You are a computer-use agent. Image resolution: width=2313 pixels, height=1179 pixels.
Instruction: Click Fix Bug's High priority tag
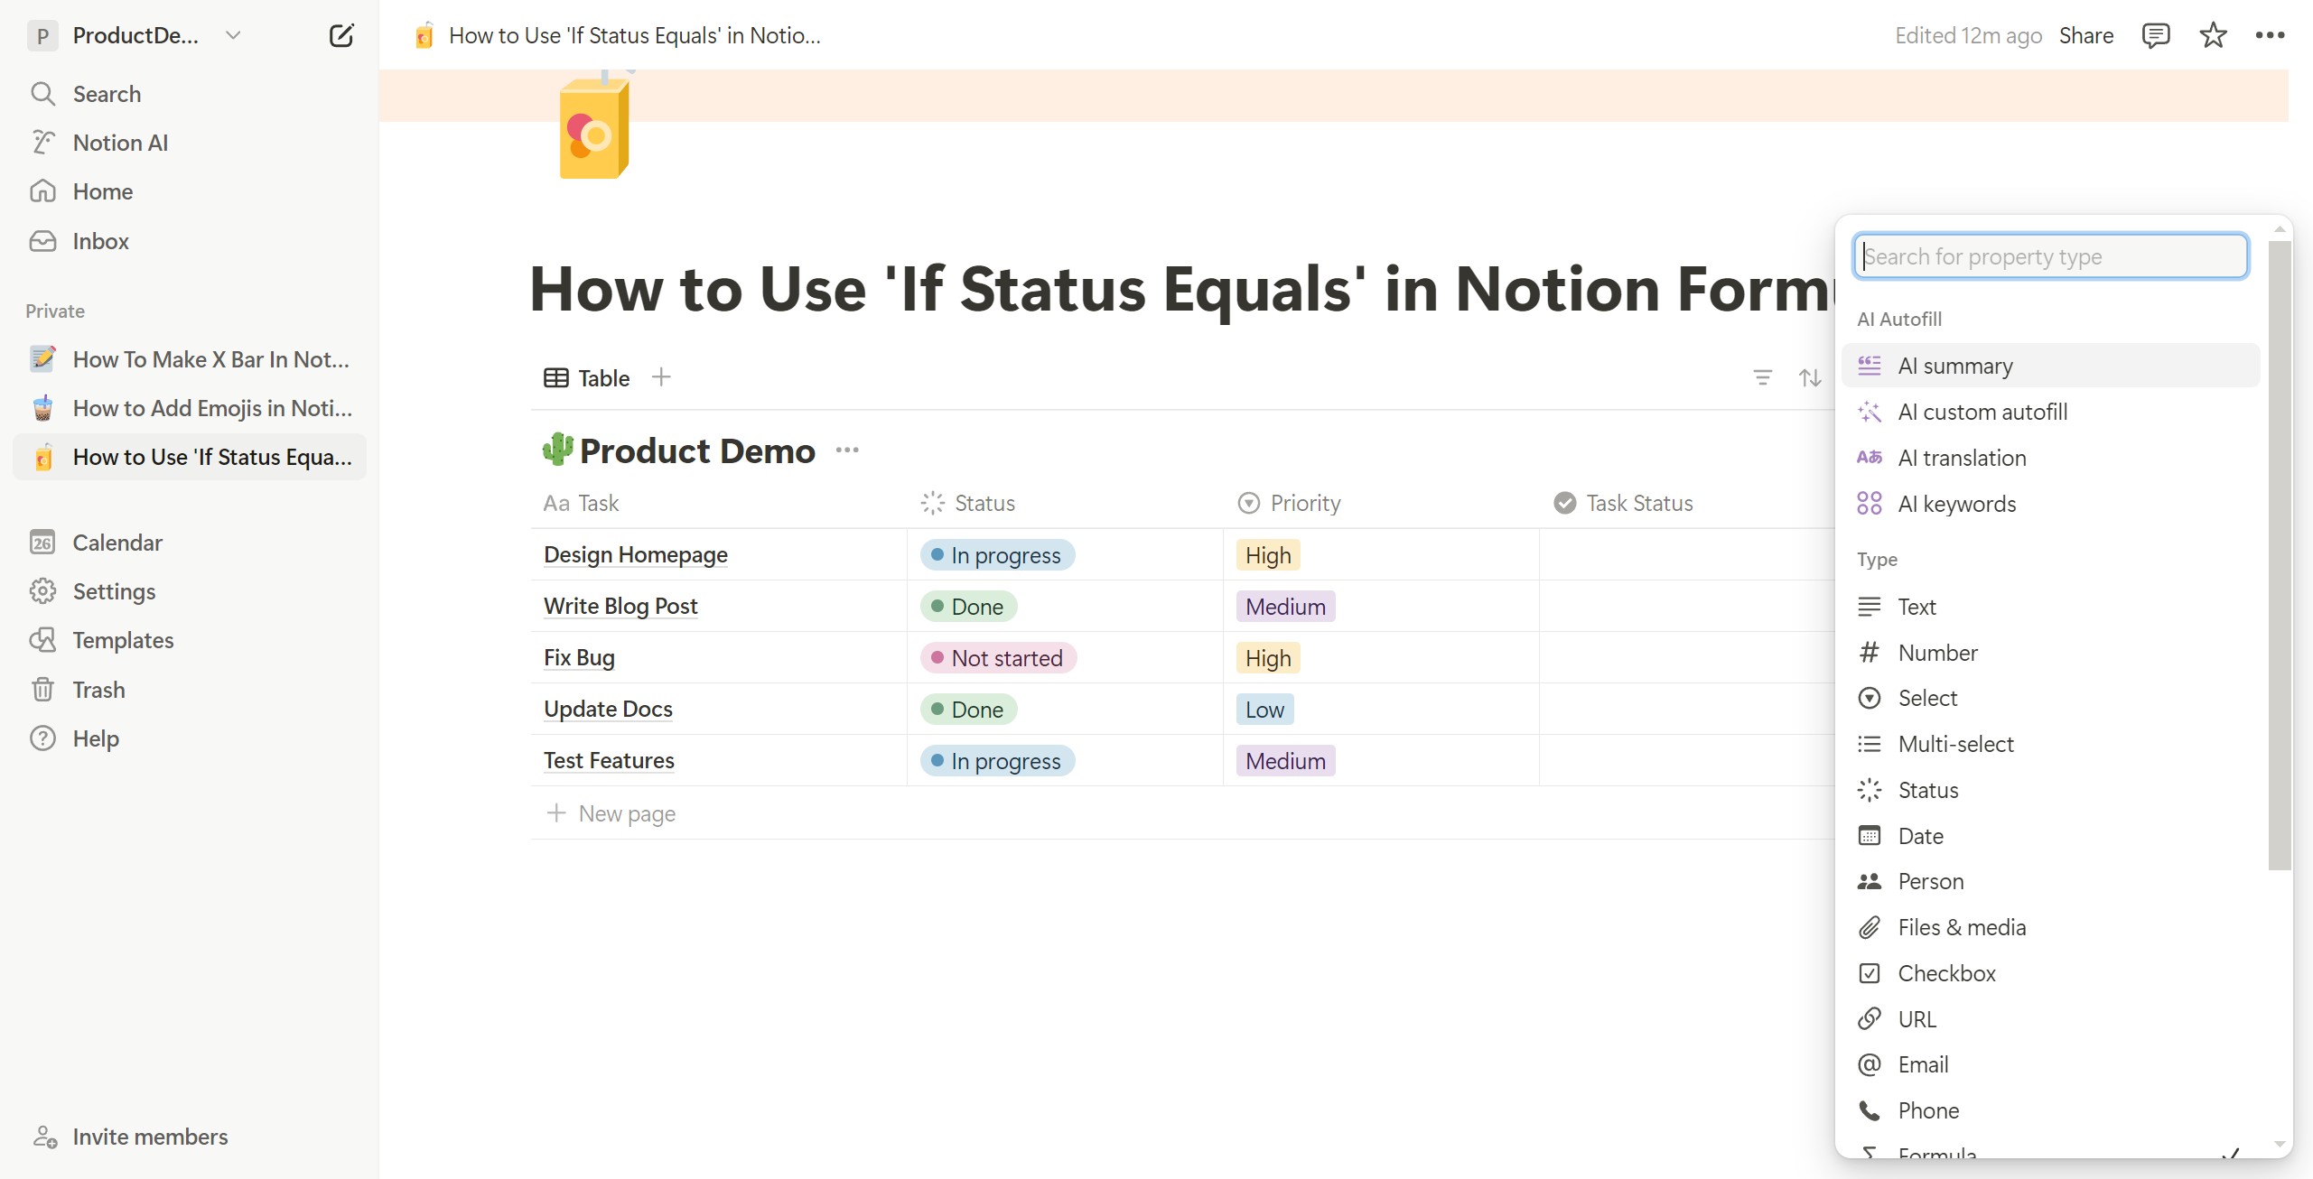(1268, 658)
